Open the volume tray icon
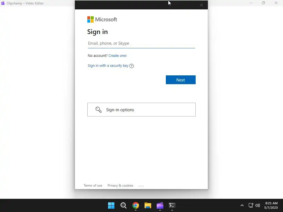 (x=258, y=205)
